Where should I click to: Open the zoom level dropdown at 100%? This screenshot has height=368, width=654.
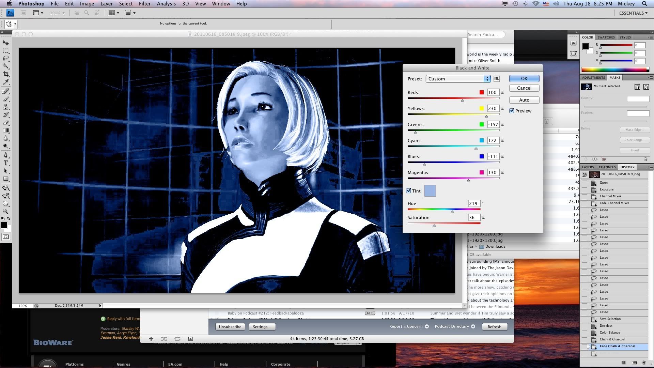coord(57,13)
